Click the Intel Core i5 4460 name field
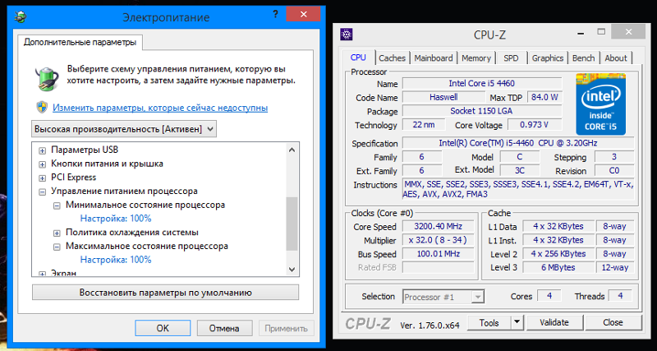The width and height of the screenshot is (657, 351). point(482,84)
